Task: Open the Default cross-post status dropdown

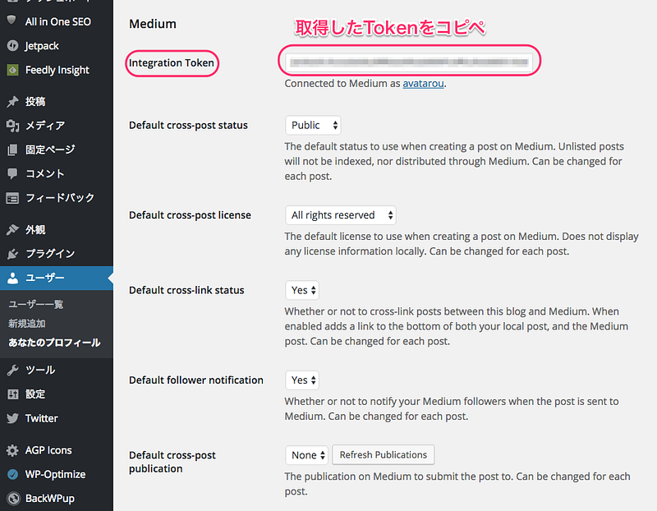Action: pyautogui.click(x=313, y=126)
